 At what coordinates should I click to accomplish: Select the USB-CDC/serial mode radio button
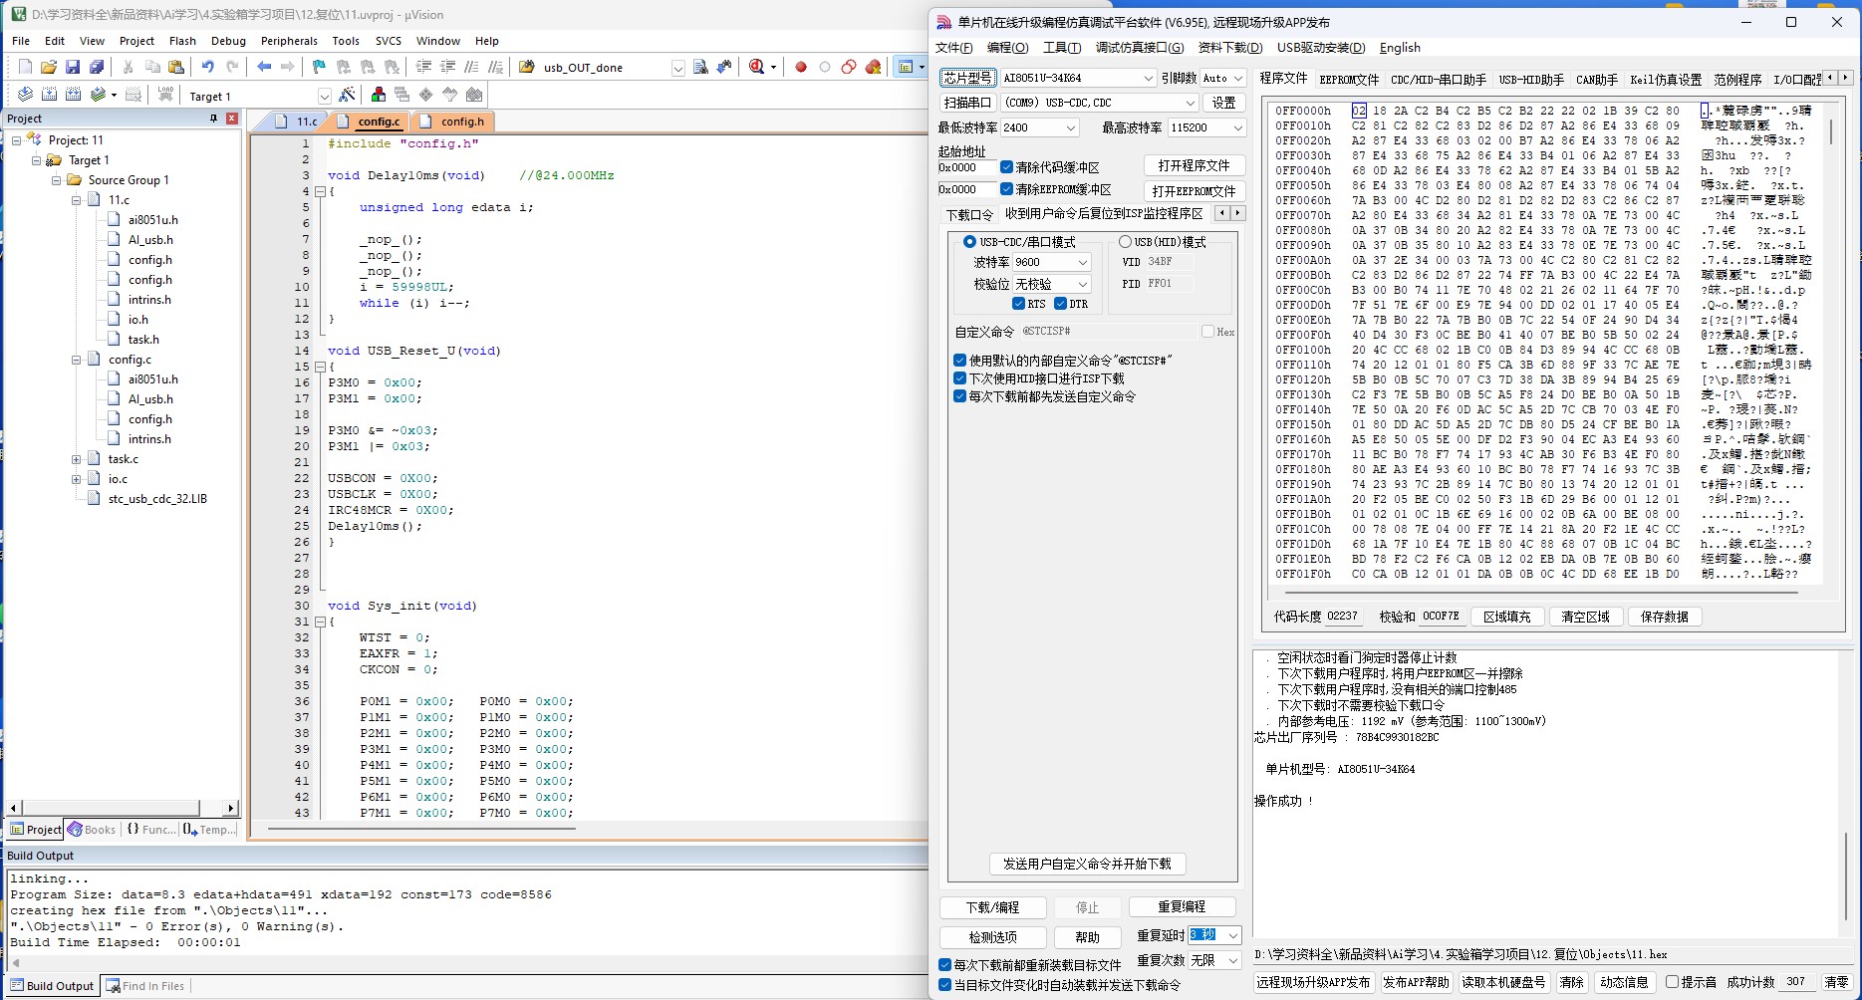968,242
